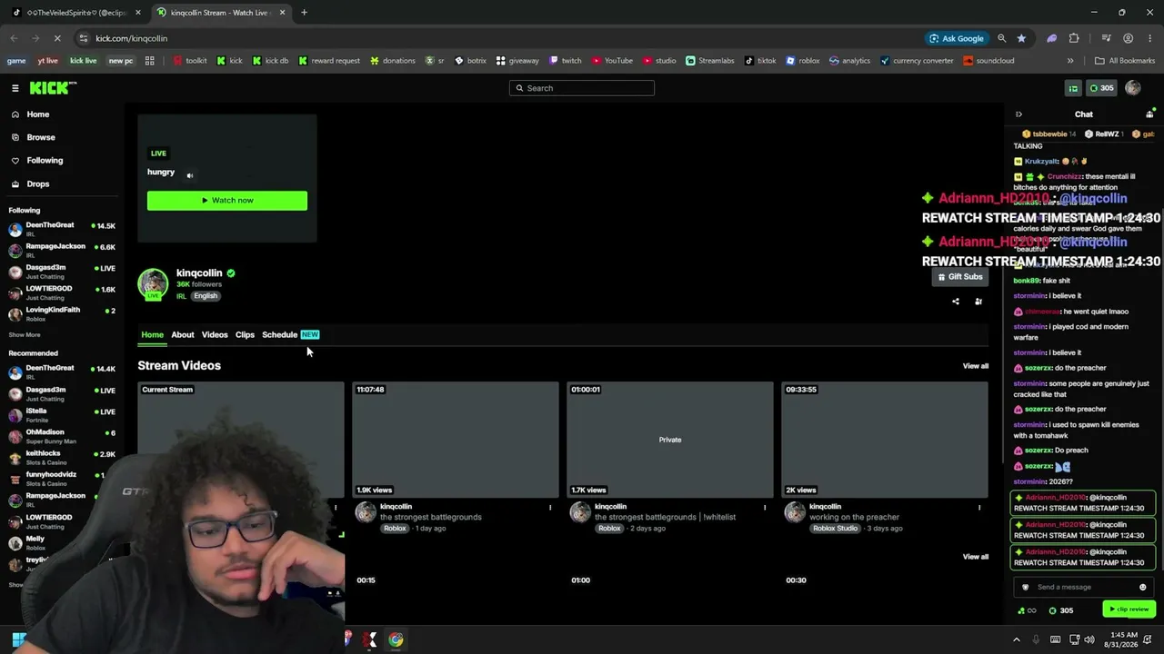Screen dimensions: 1164x654
Task: Open the user avatar menu
Action: (x=1132, y=88)
